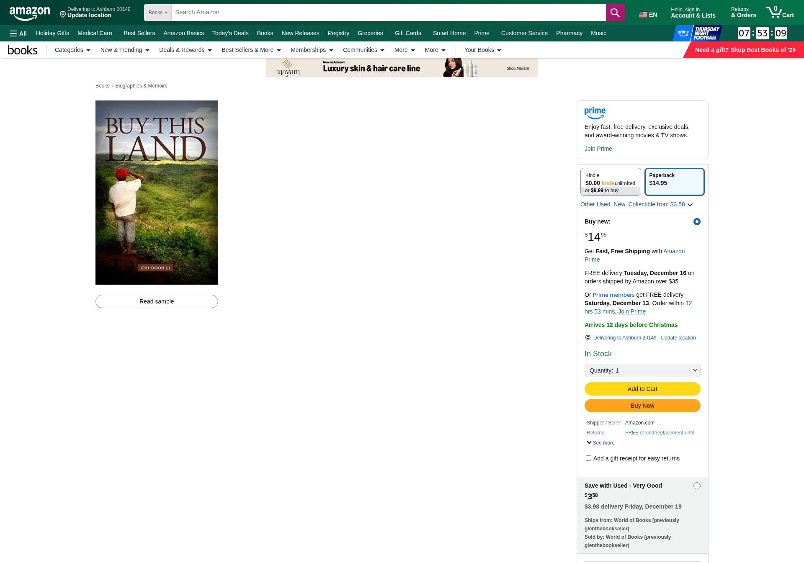Click the Amazon Prime shipping link
This screenshot has height=563, width=804.
[634, 255]
